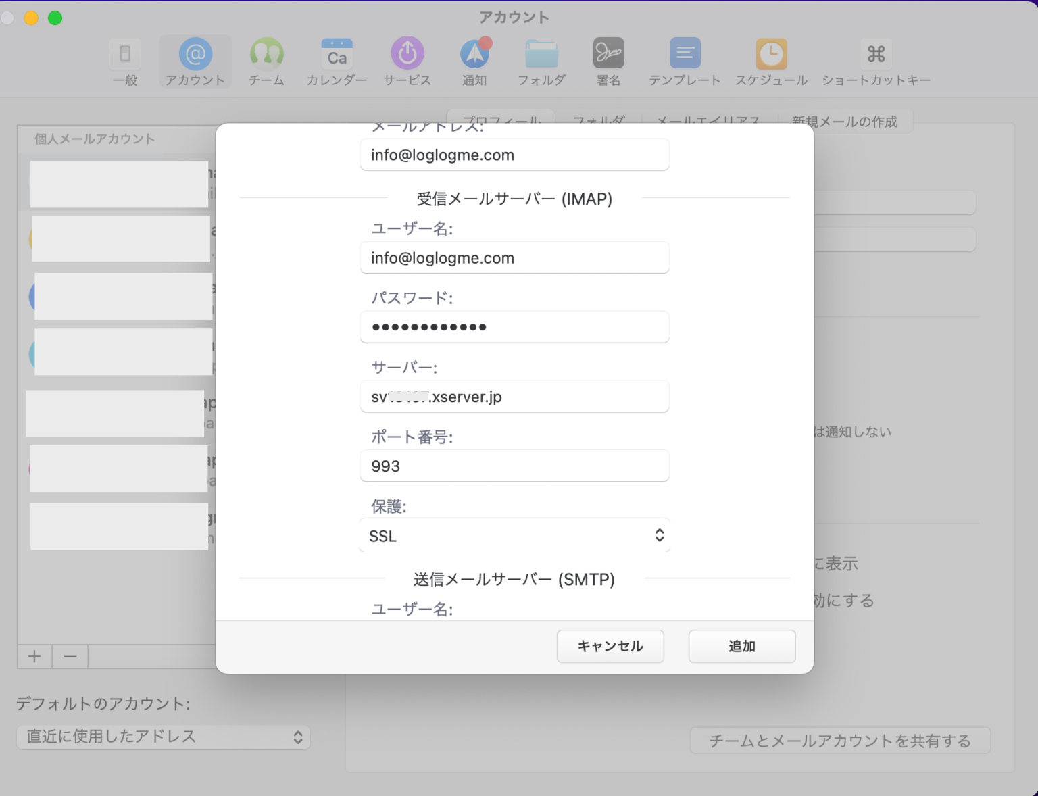Image resolution: width=1038 pixels, height=796 pixels.
Task: Open the ショートカットキー settings icon
Action: (x=875, y=61)
